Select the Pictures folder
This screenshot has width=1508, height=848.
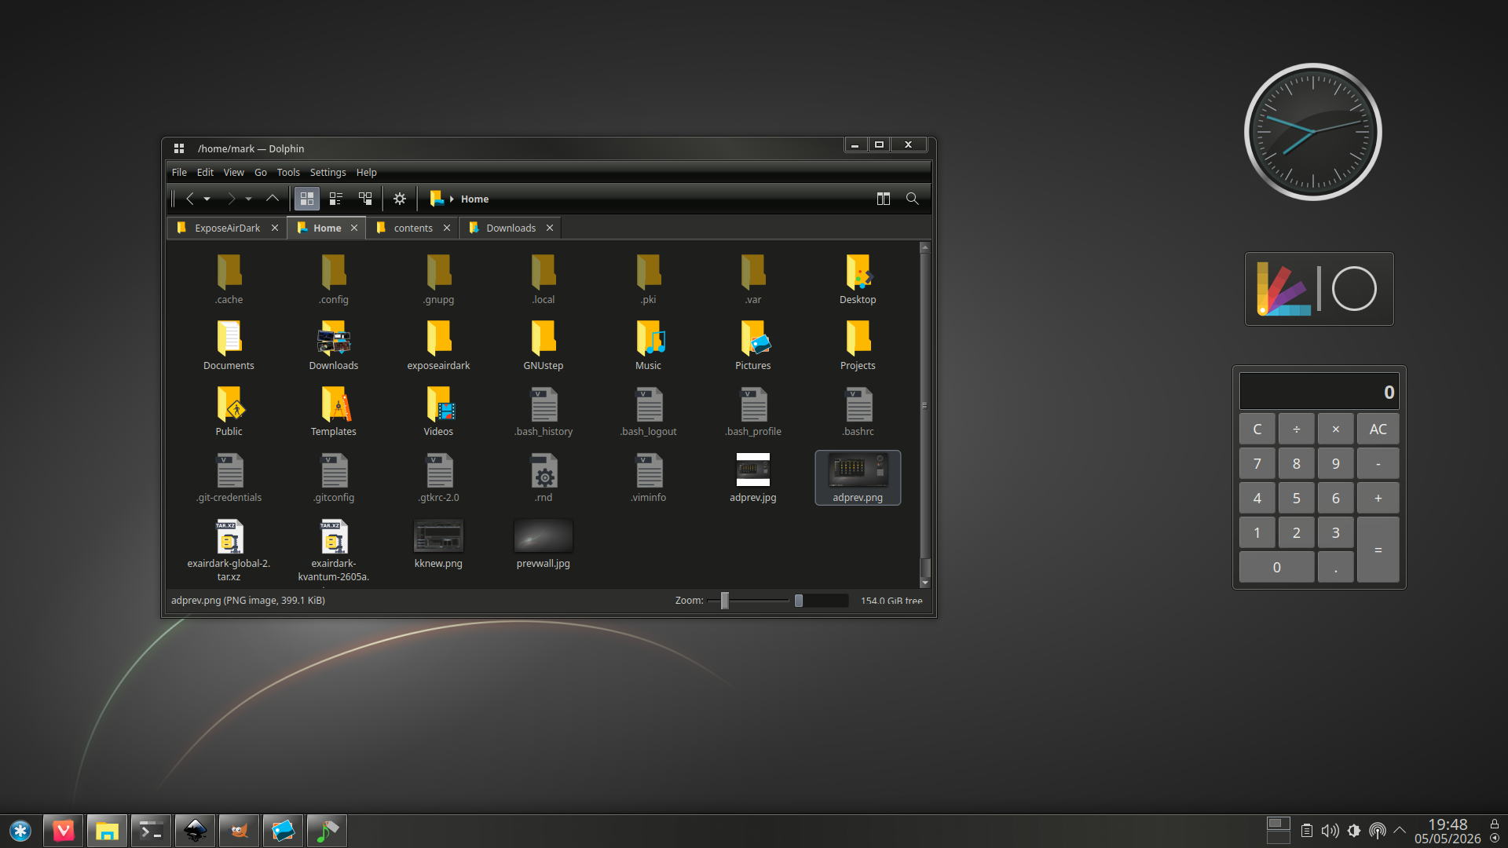(753, 345)
